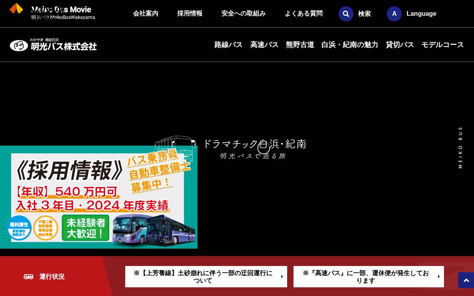Open the 高速バス 運休便 notice
Screen dimensions: 474x296
pyautogui.click(x=369, y=277)
